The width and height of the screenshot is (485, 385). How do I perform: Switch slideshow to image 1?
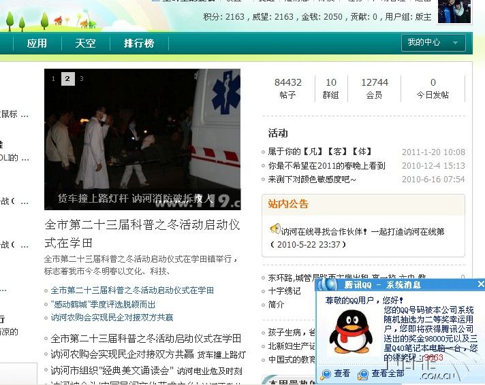53,79
